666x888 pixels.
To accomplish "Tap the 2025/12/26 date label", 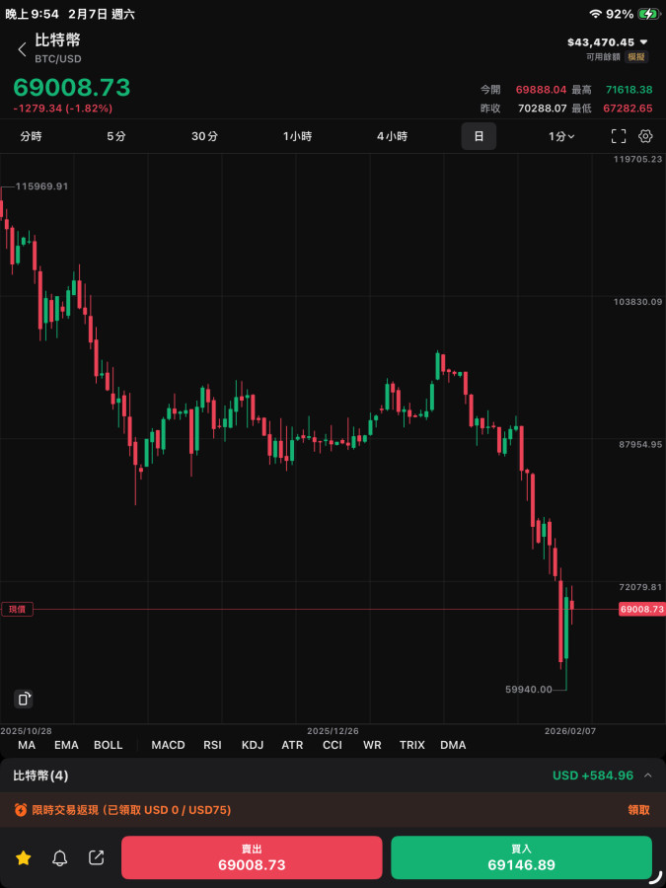I will click(x=333, y=731).
